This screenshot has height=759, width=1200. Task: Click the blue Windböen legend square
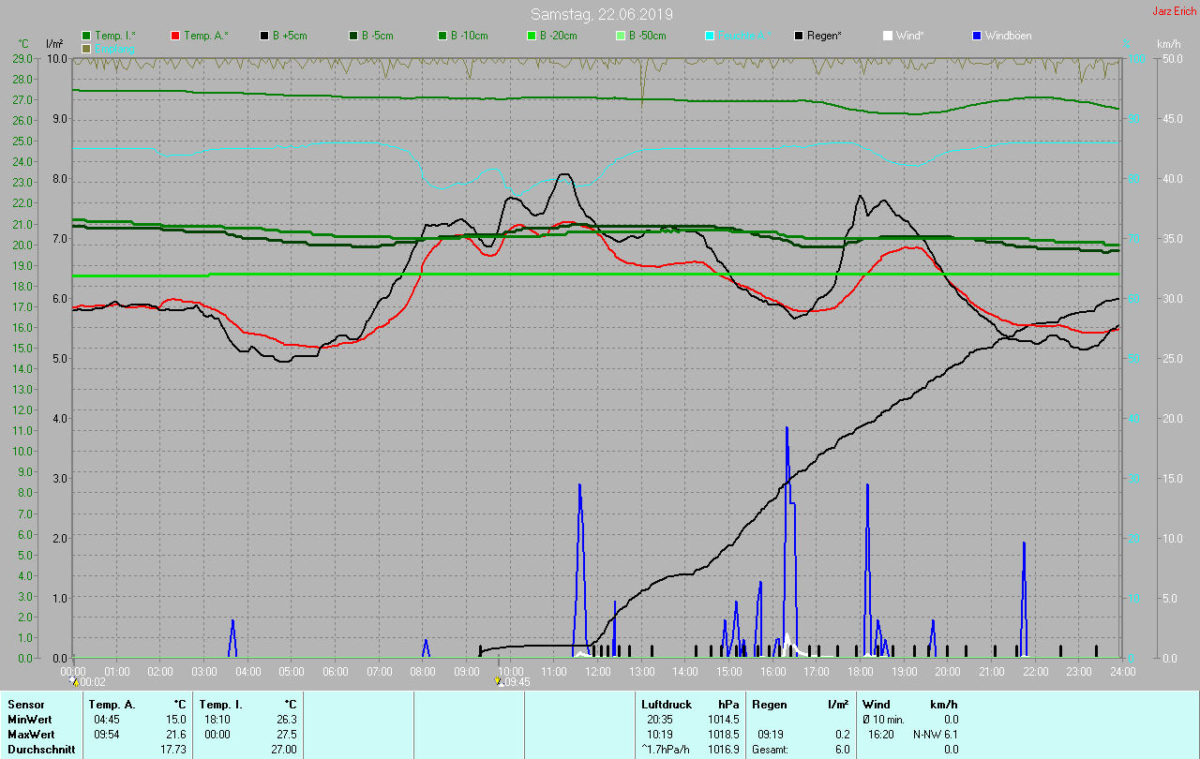coord(977,36)
